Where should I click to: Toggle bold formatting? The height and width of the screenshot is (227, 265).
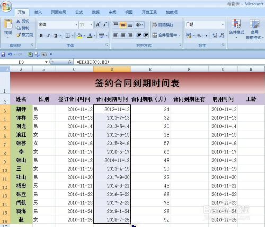point(41,36)
